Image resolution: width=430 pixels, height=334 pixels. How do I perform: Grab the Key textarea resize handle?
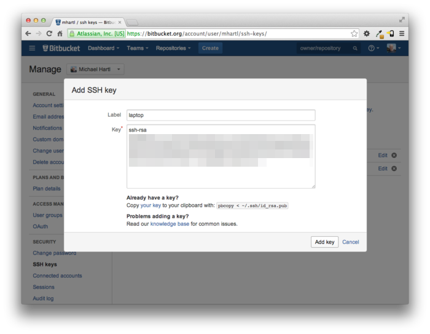click(313, 186)
